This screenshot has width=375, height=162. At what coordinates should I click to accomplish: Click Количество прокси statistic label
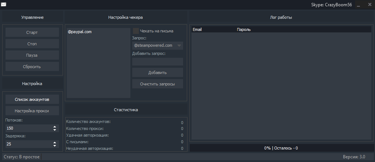[85, 128]
